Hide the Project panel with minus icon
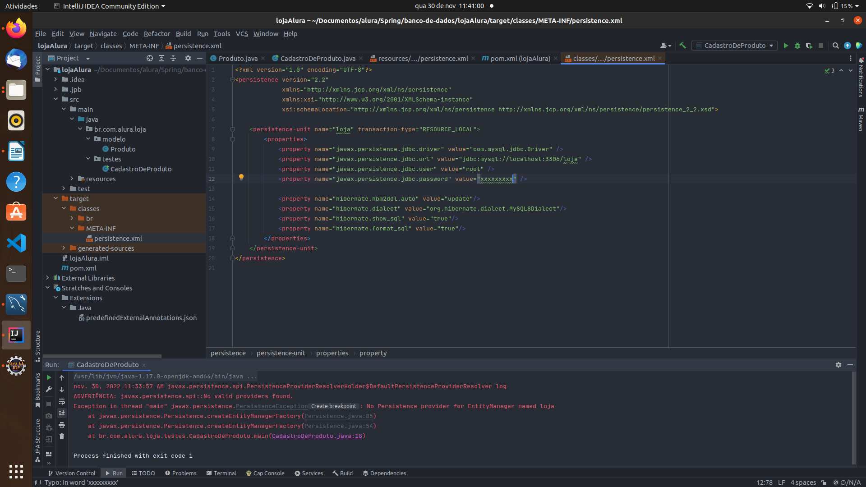The width and height of the screenshot is (866, 487). (200, 58)
